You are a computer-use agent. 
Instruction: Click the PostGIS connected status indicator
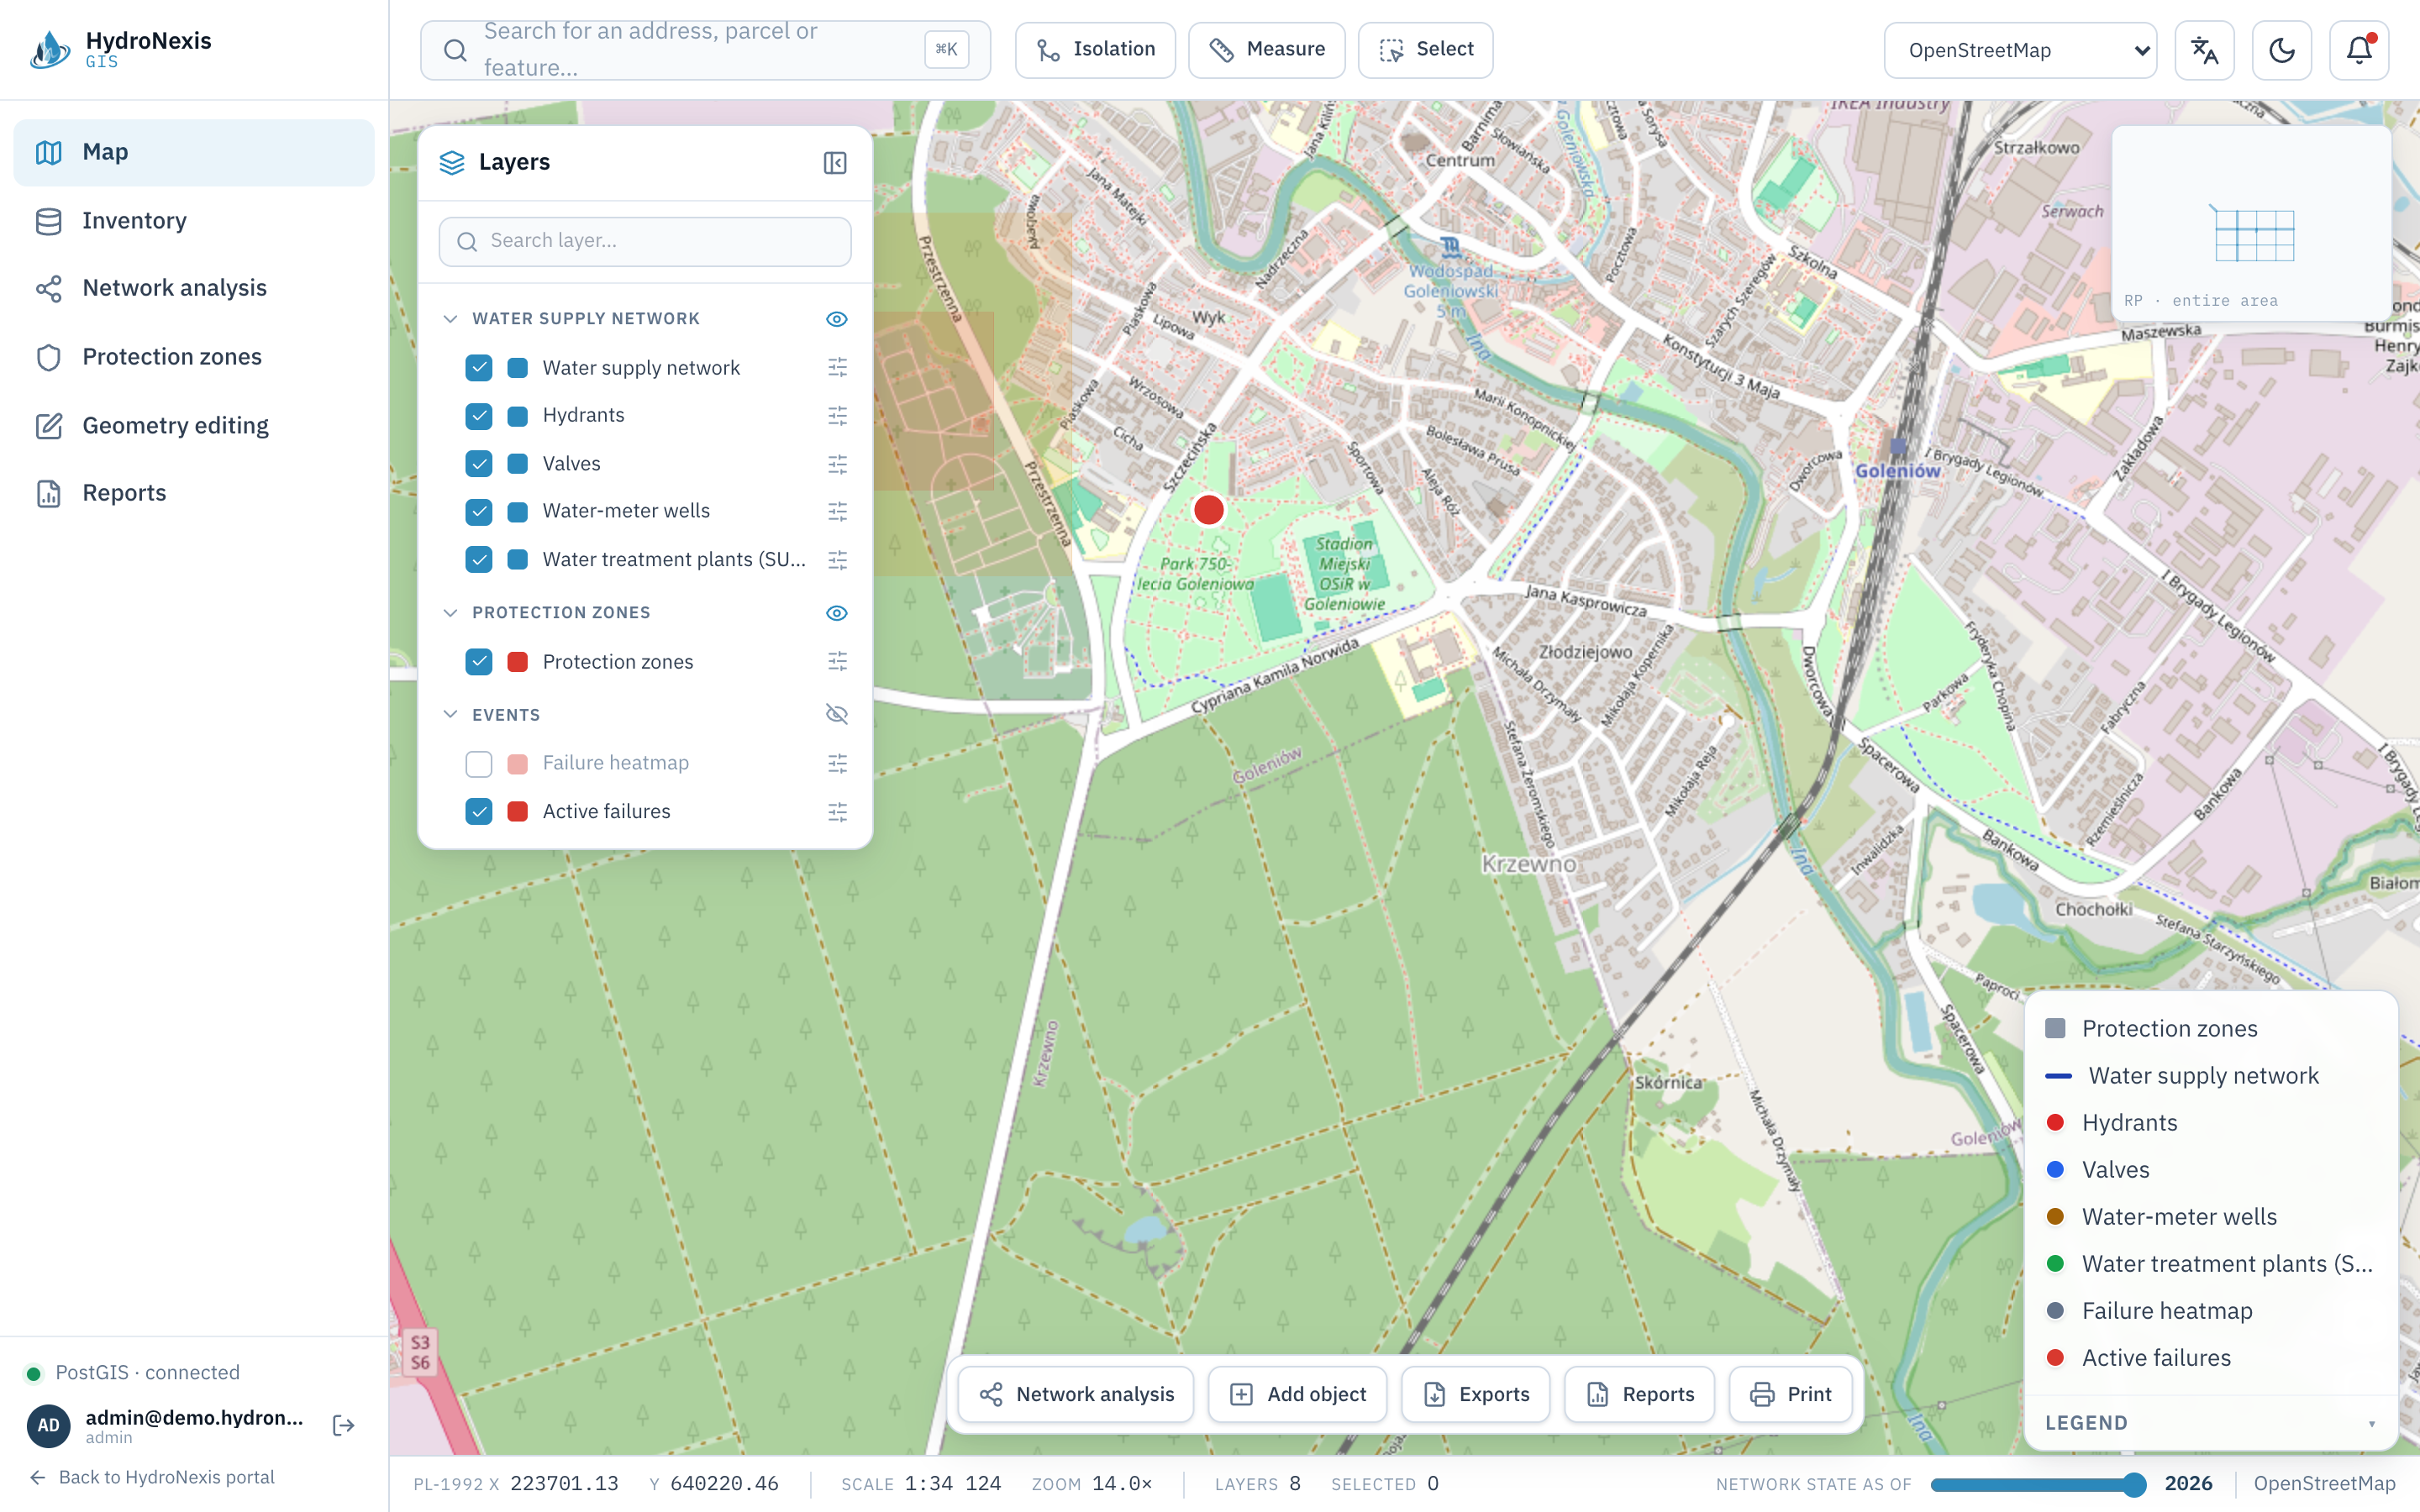(x=132, y=1372)
